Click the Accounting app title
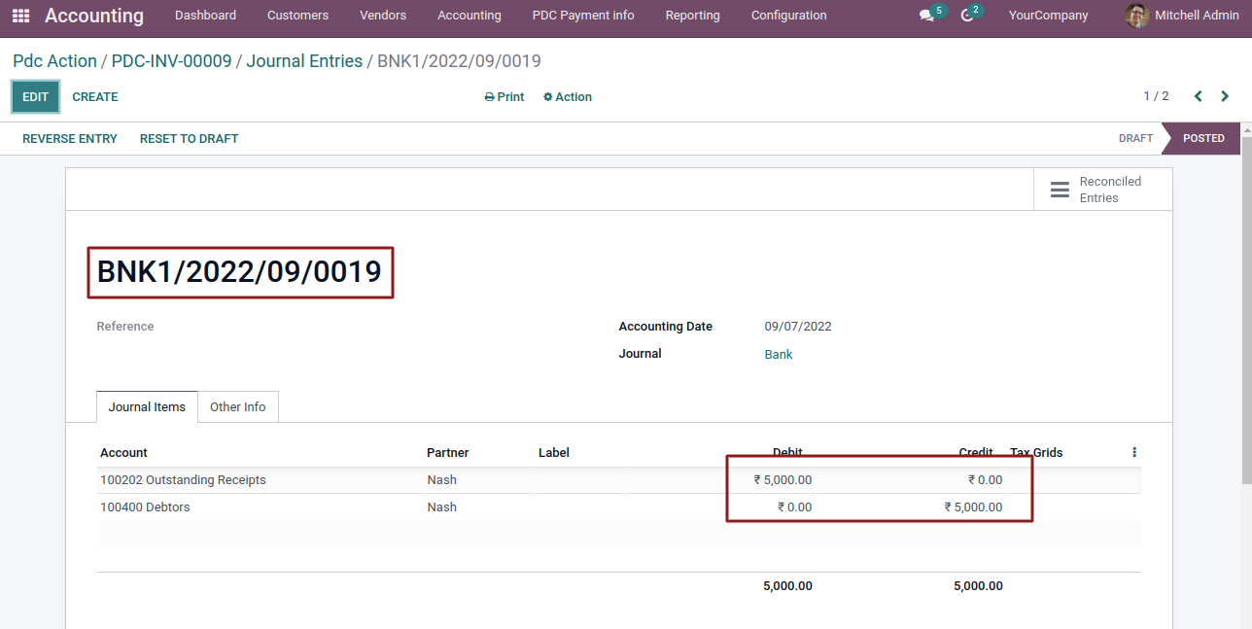 point(94,16)
